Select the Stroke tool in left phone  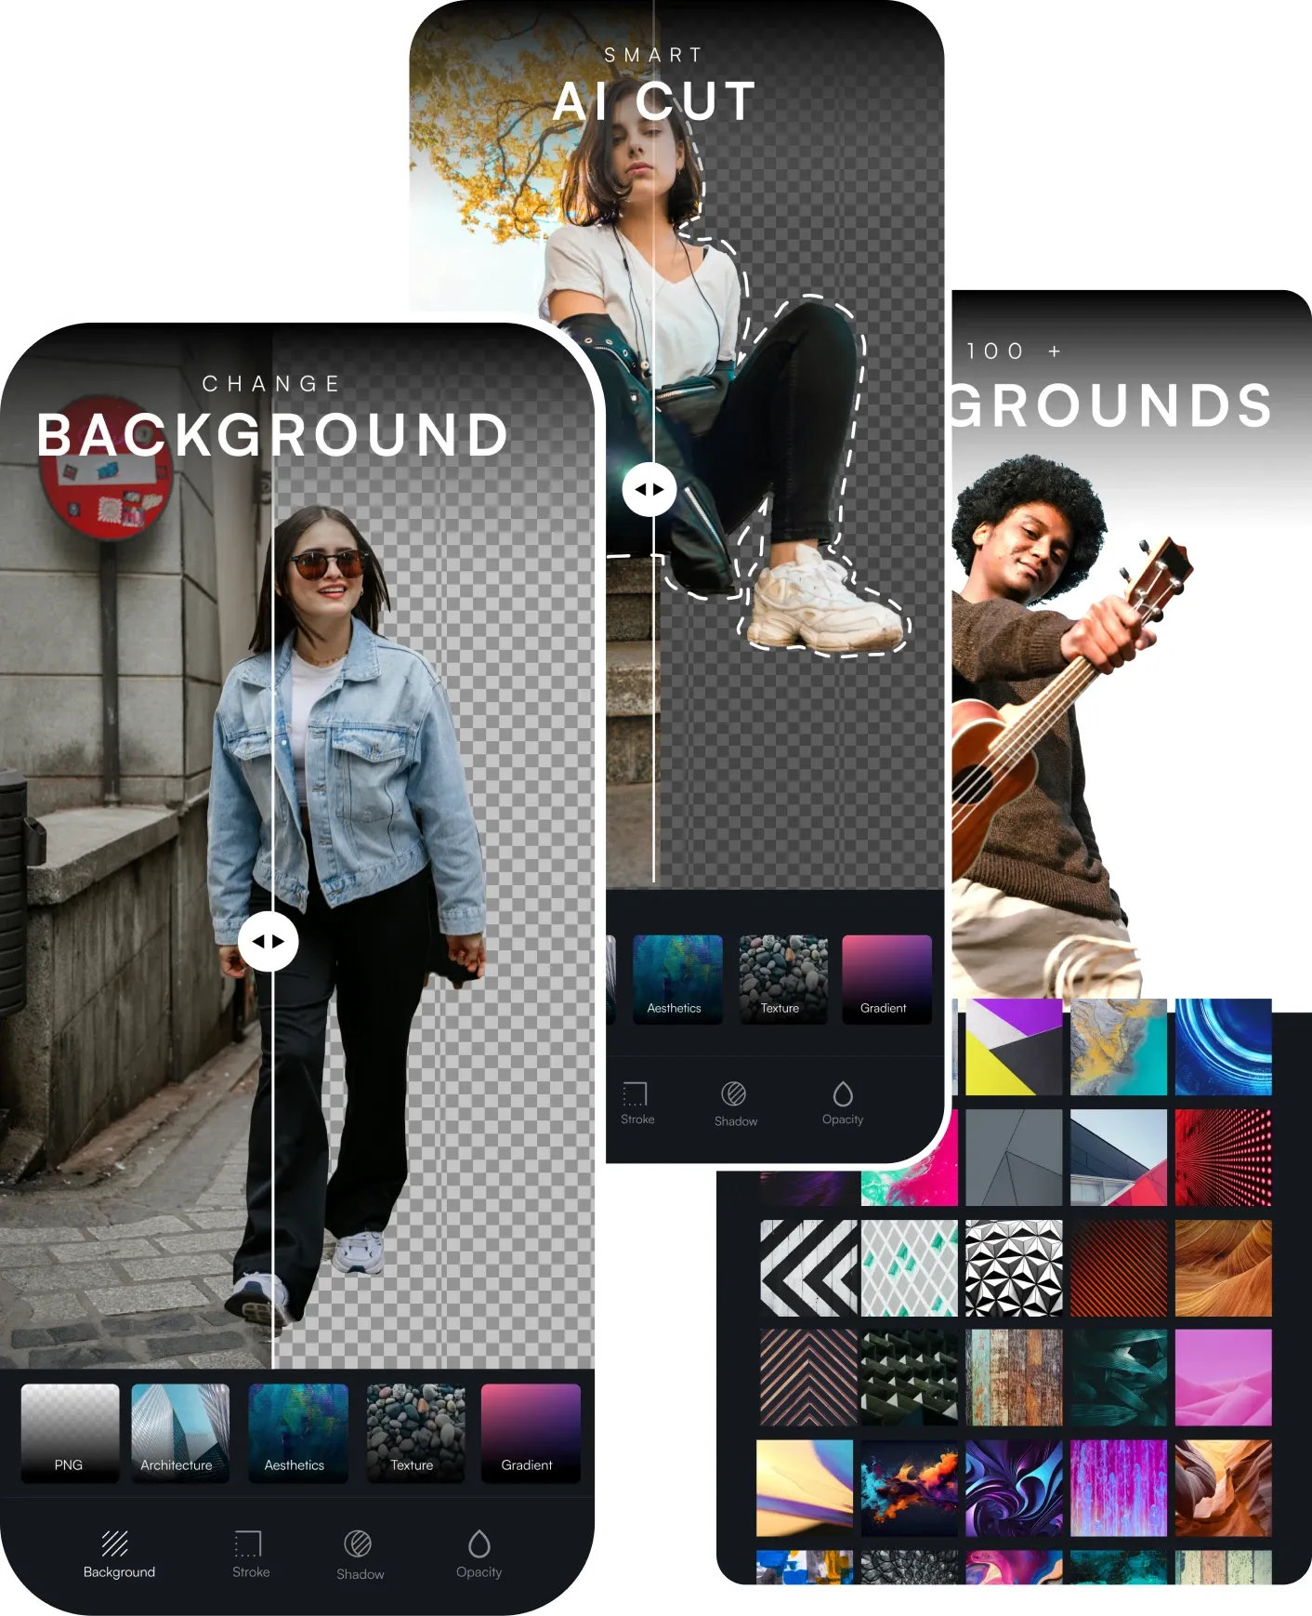(249, 1544)
